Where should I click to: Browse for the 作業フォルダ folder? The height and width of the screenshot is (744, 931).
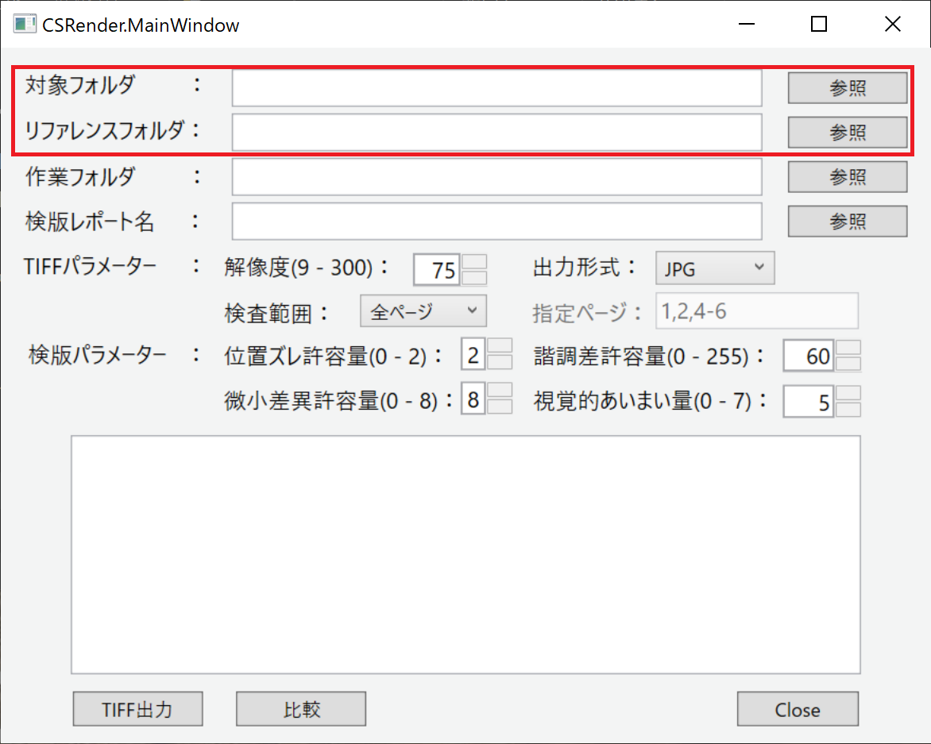point(847,176)
